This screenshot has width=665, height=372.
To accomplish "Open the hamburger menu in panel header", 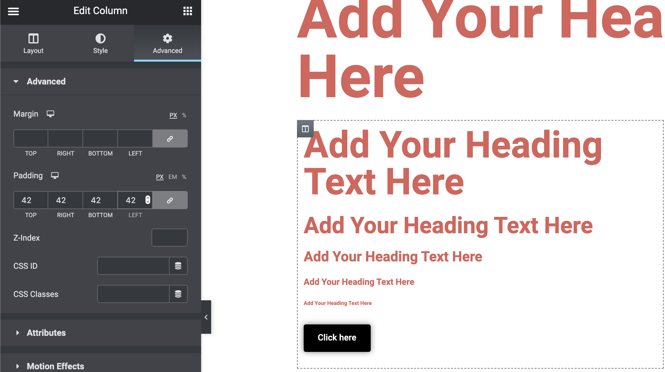I will [x=13, y=11].
